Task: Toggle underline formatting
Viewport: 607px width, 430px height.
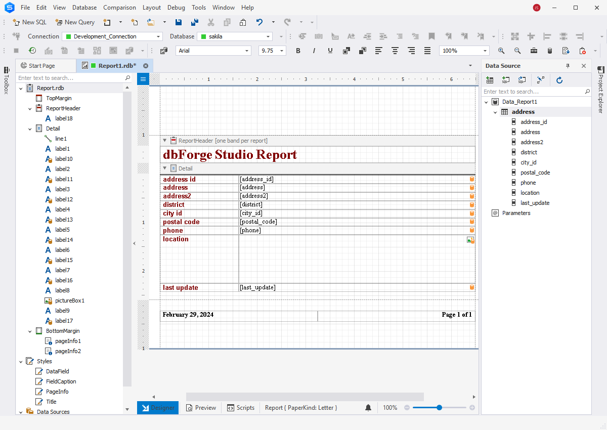Action: click(x=330, y=51)
